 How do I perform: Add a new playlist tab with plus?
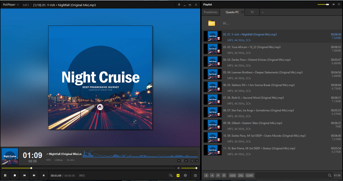tap(263, 12)
